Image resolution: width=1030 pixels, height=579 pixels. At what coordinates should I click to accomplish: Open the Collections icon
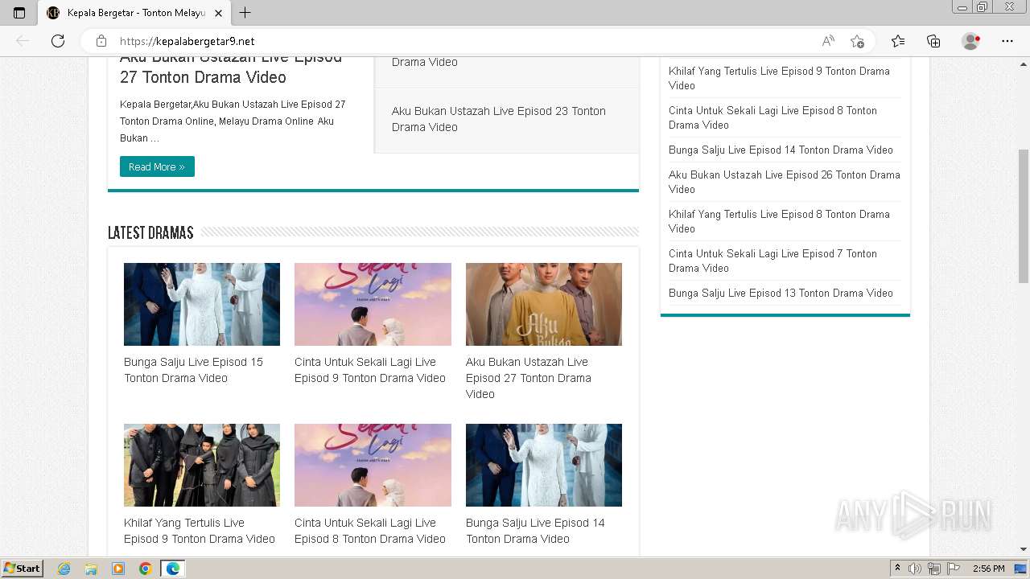933,41
